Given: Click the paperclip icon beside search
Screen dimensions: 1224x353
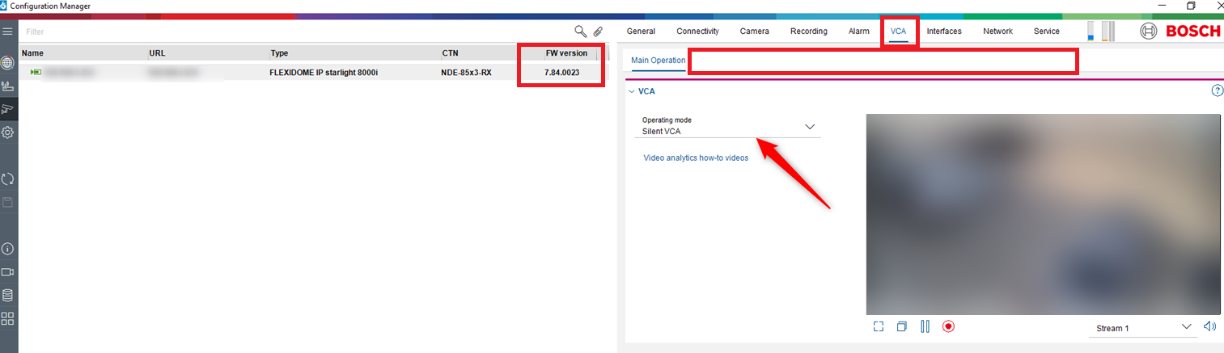Looking at the screenshot, I should (598, 32).
